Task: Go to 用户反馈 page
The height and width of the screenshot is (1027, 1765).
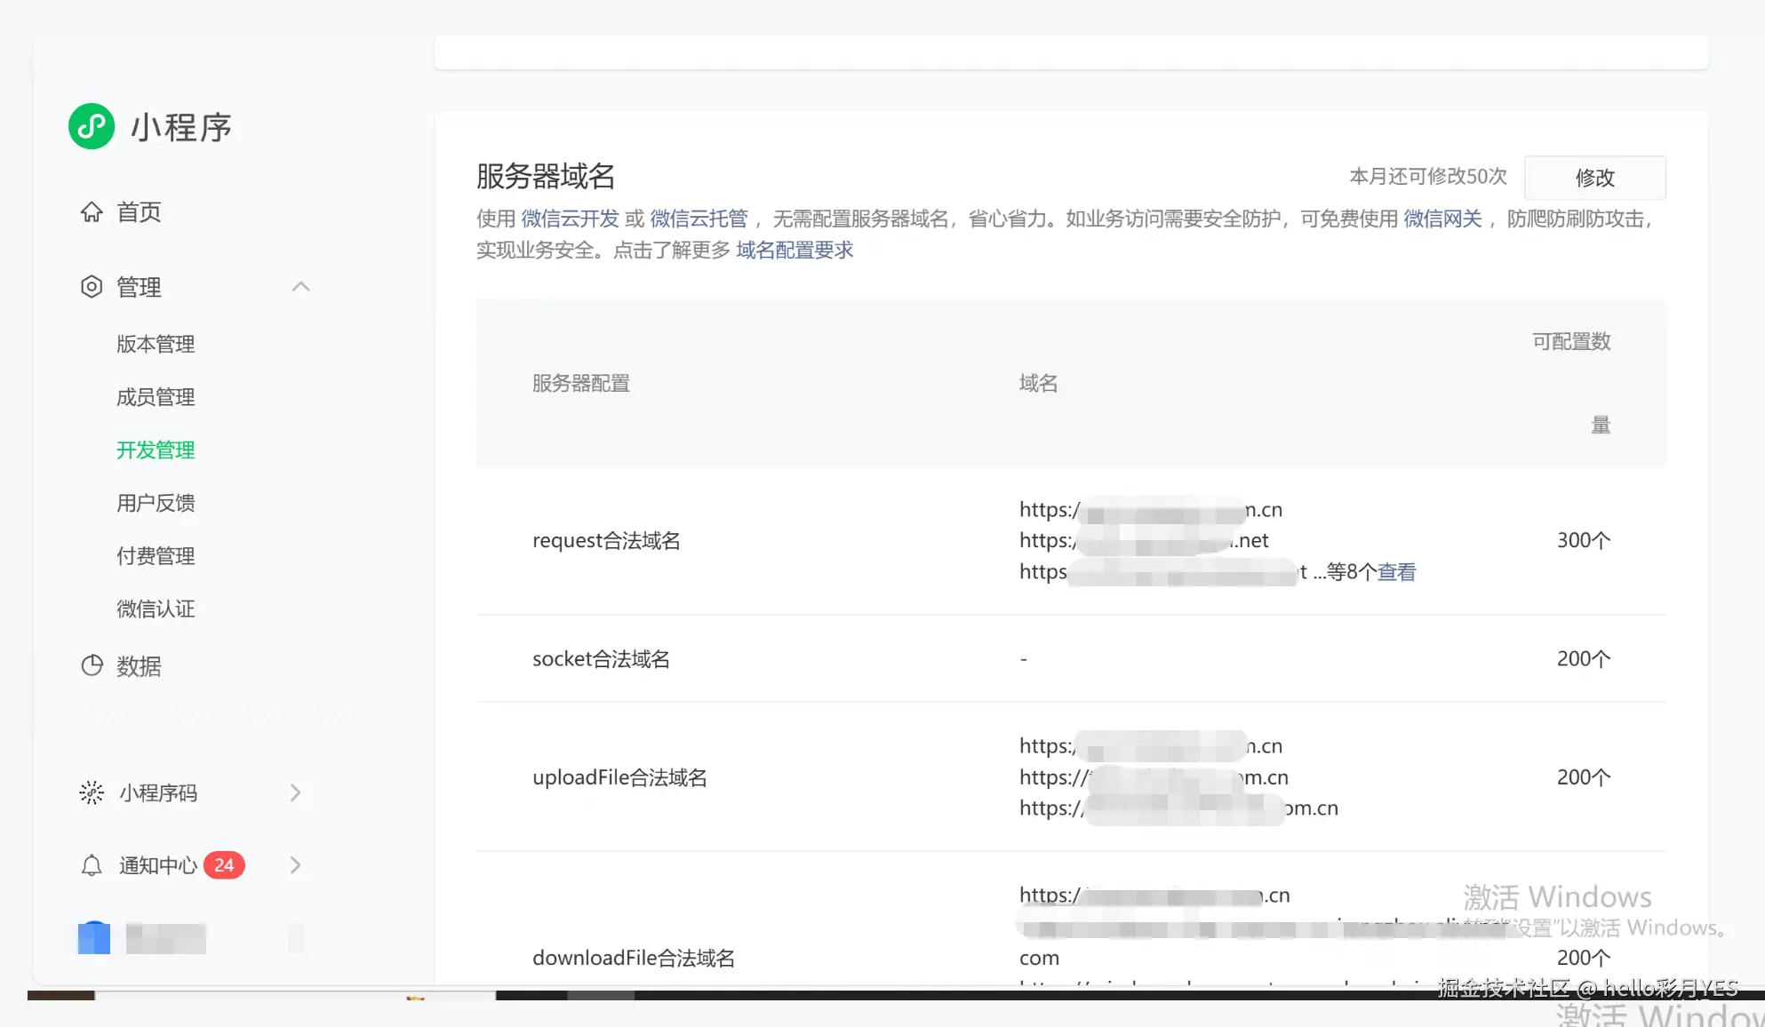Action: 156,503
